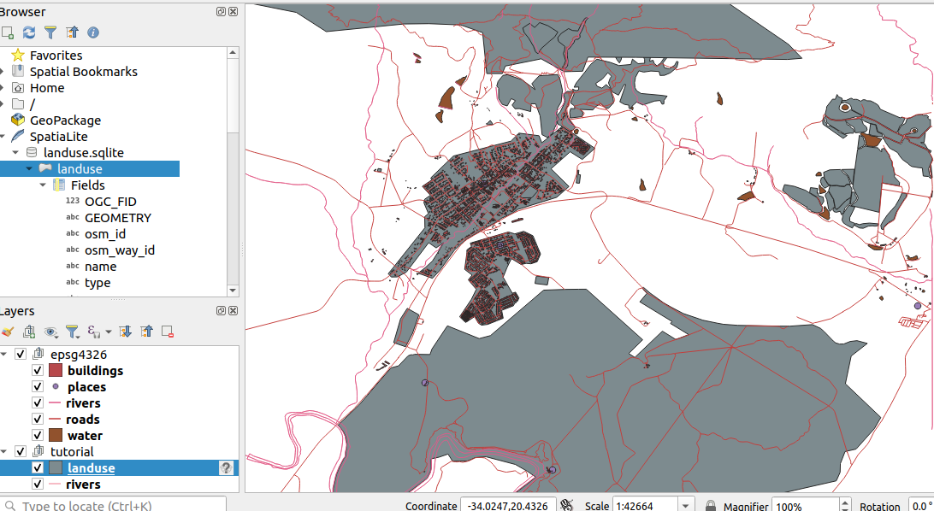This screenshot has height=511, width=934.
Task: Click the Browser scrollbar down arrow
Action: (233, 291)
